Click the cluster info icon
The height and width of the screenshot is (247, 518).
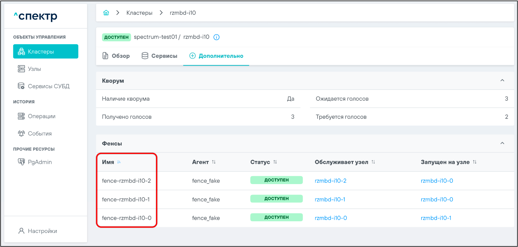pos(216,37)
